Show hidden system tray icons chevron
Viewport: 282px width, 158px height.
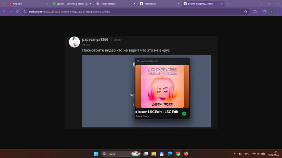point(234,154)
